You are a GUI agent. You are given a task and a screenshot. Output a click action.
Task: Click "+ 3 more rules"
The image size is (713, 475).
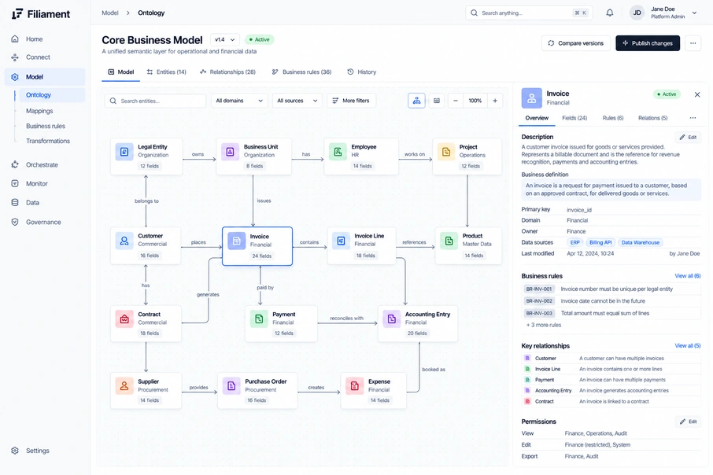coord(544,325)
